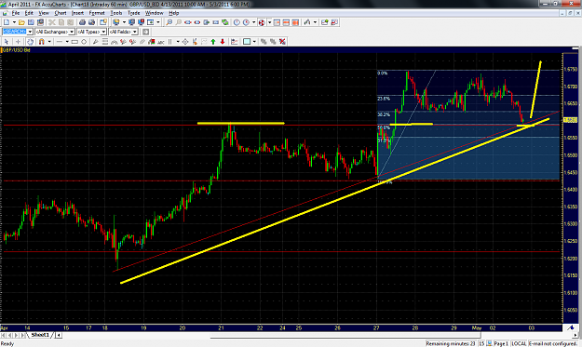Click the first clock interval icon
Viewport: 582px width, 347px height.
coord(237,22)
